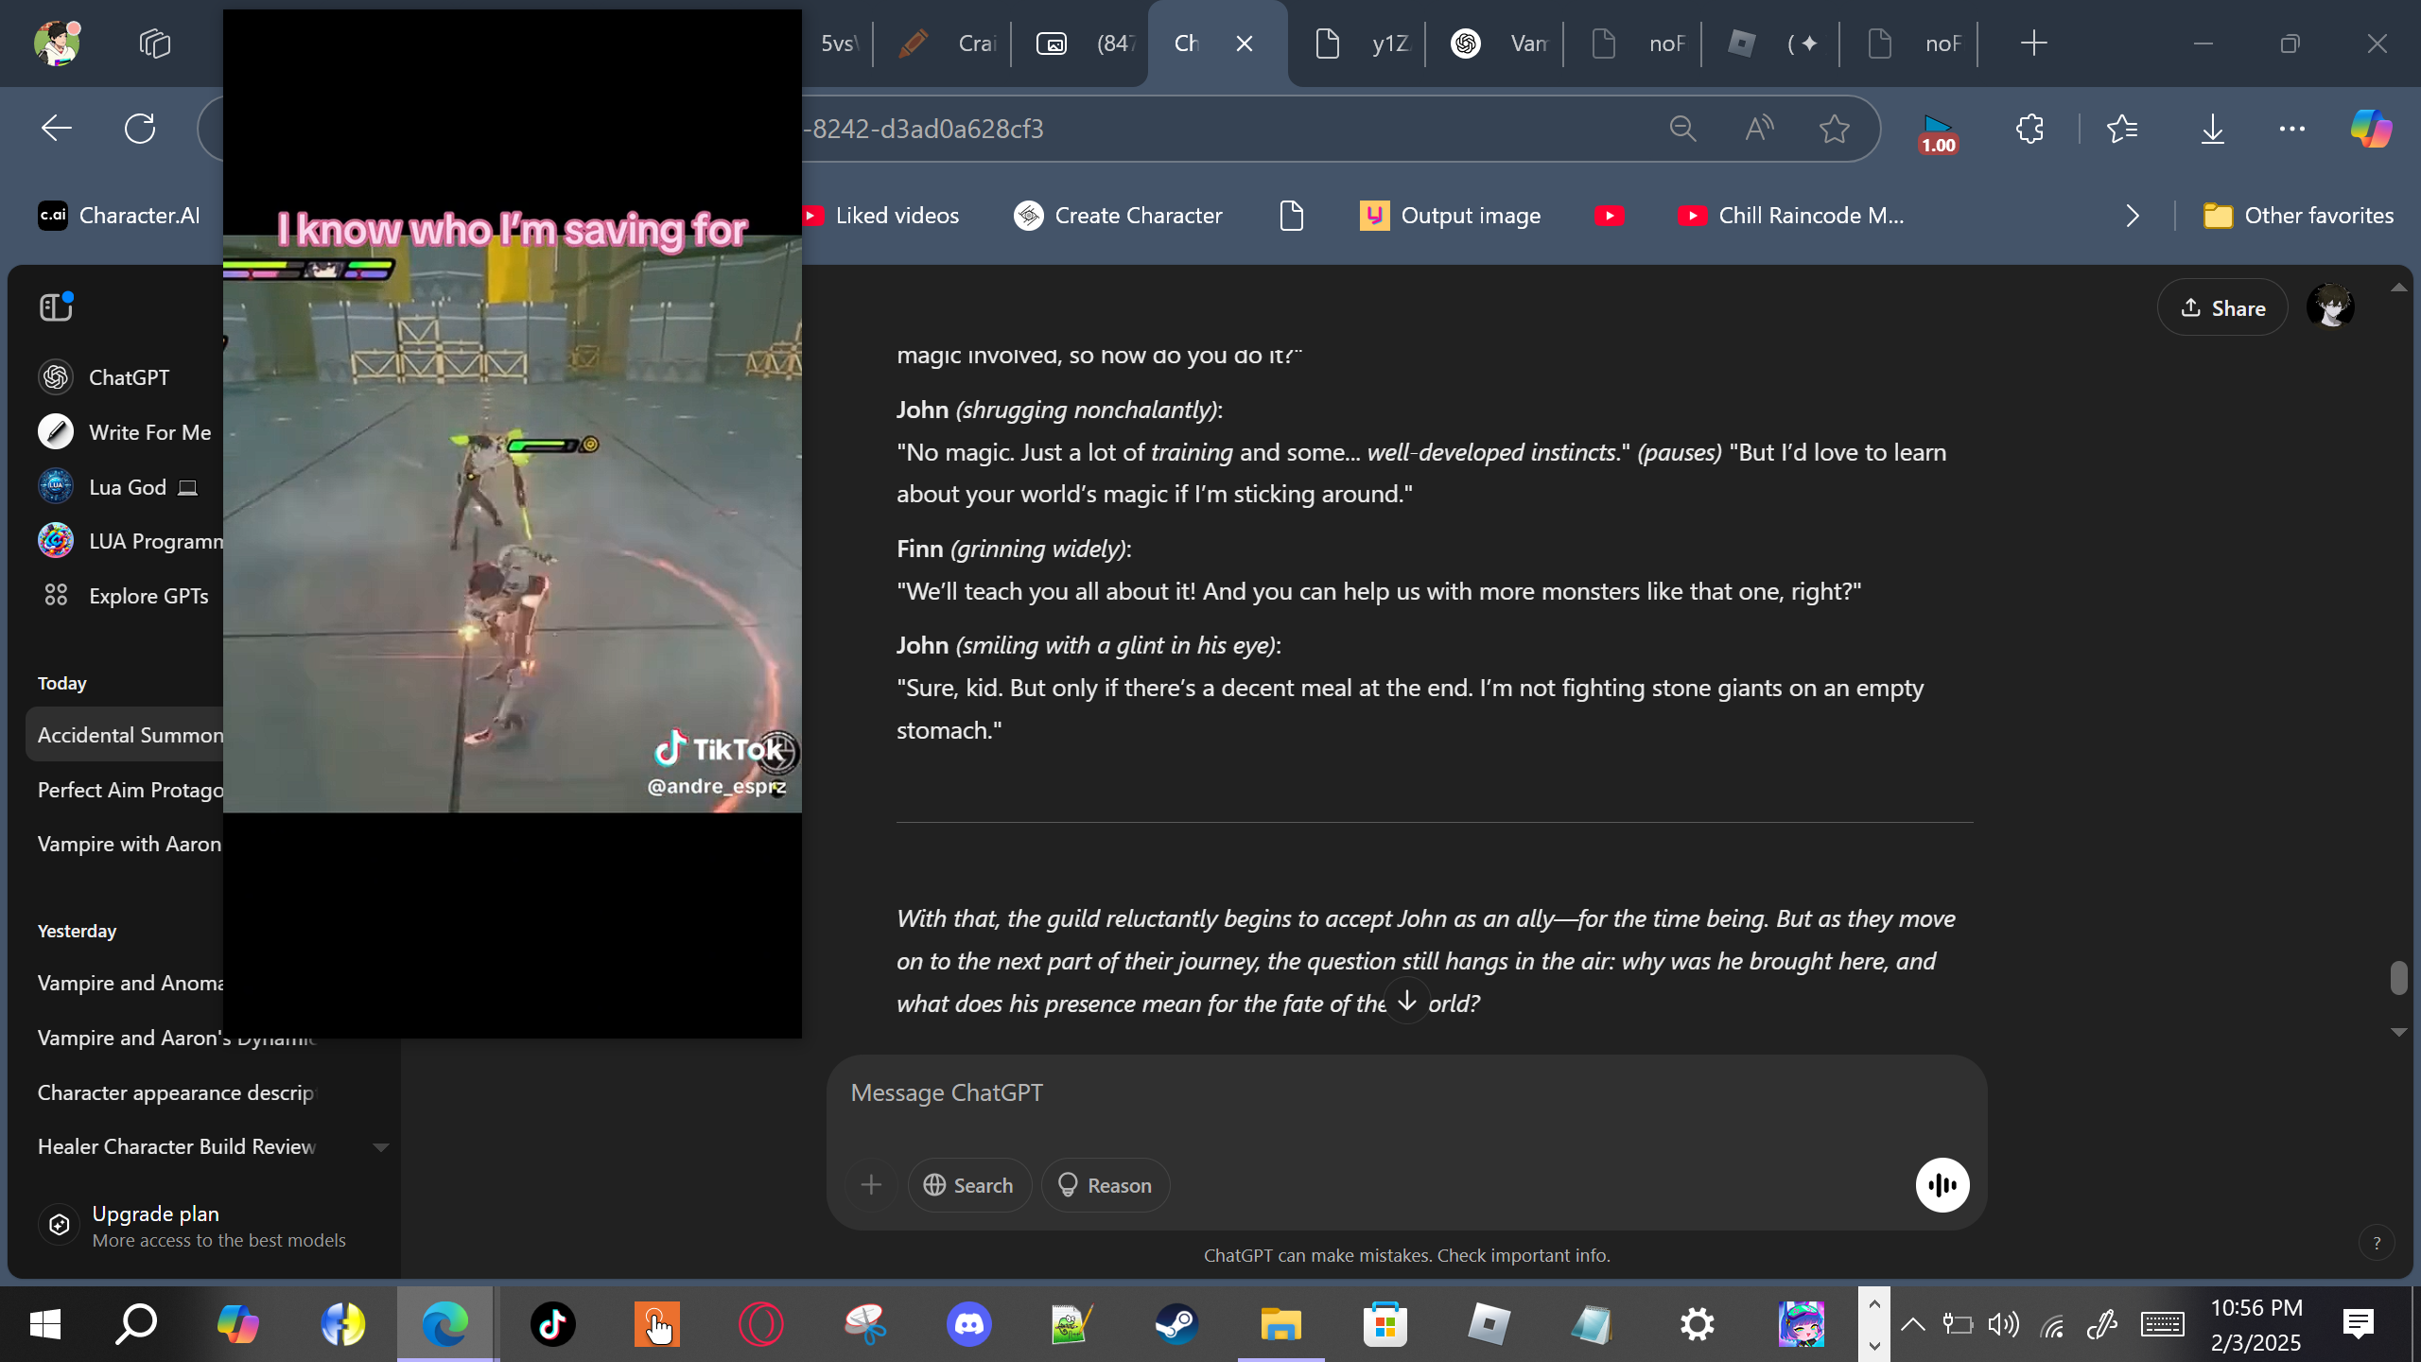Close the active ChatGPT tab
Viewport: 2421px width, 1362px height.
click(1245, 44)
